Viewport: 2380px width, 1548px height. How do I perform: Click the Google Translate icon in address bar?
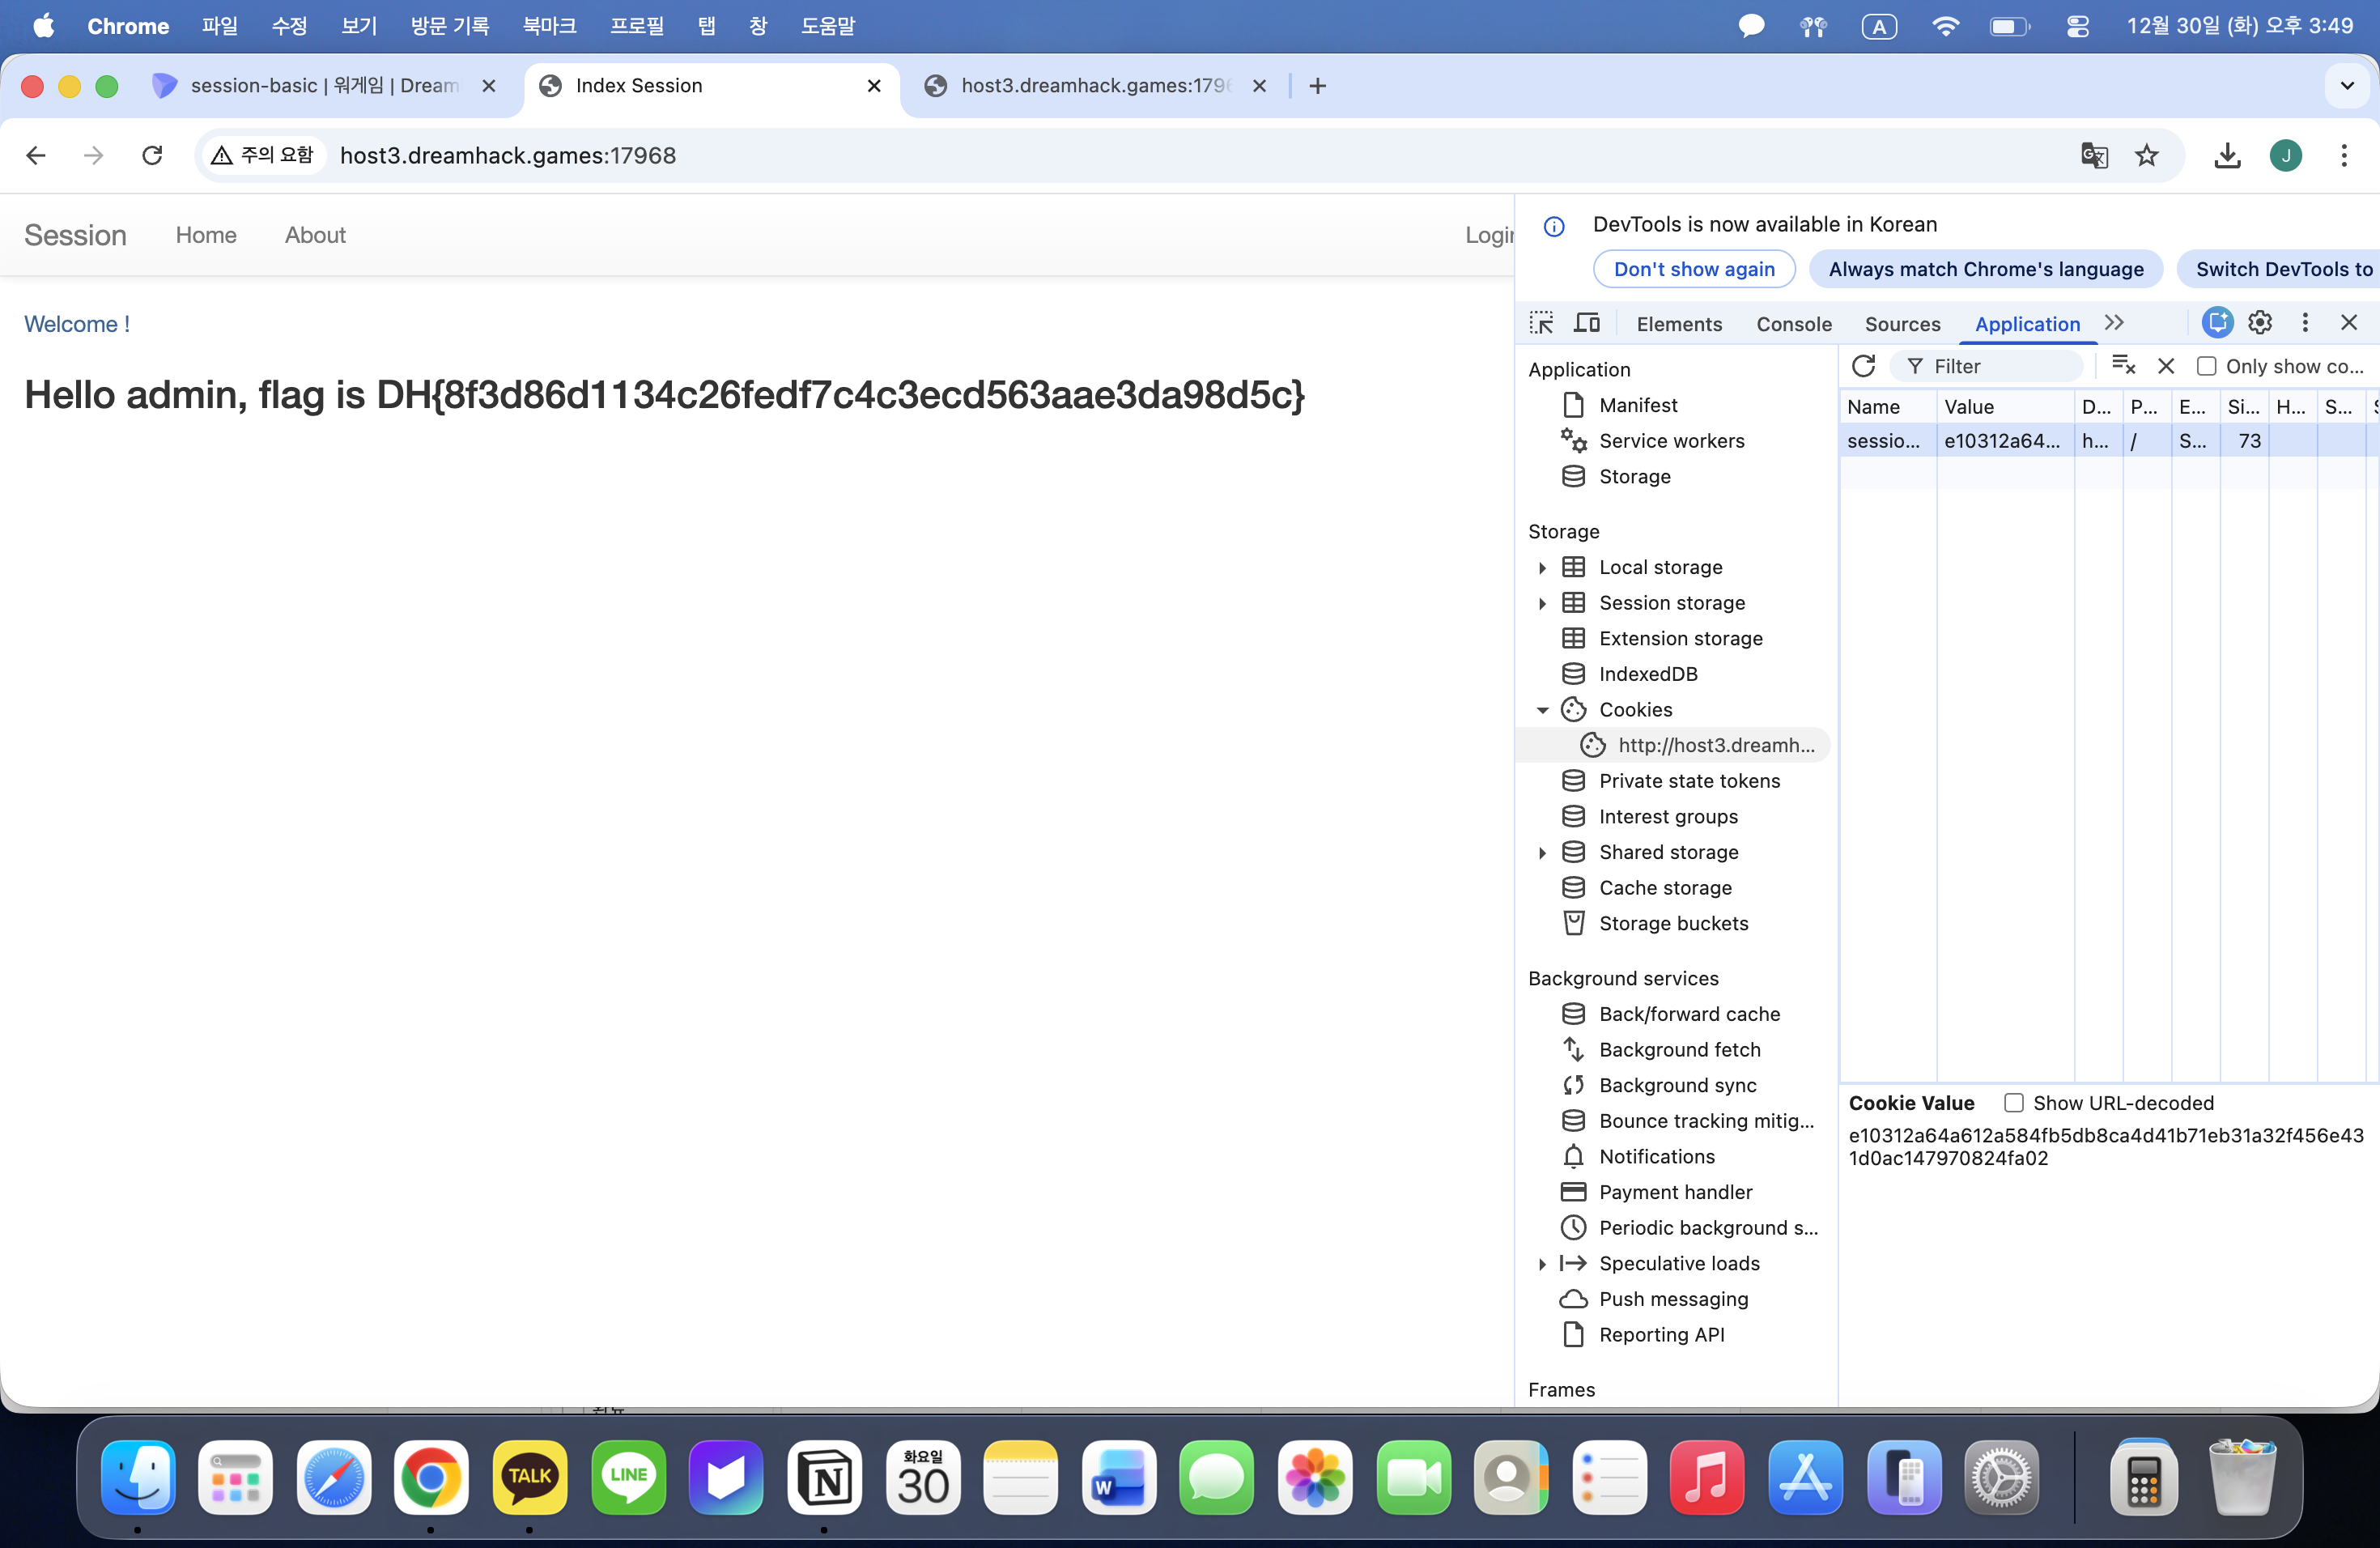click(x=2094, y=155)
